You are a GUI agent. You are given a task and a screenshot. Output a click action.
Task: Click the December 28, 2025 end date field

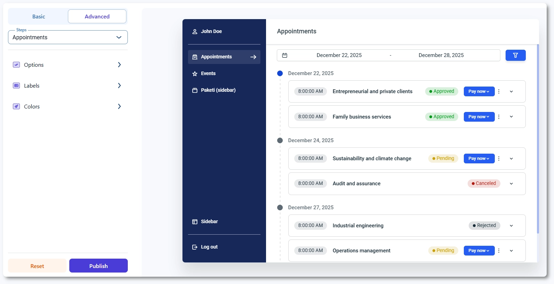[x=441, y=55]
